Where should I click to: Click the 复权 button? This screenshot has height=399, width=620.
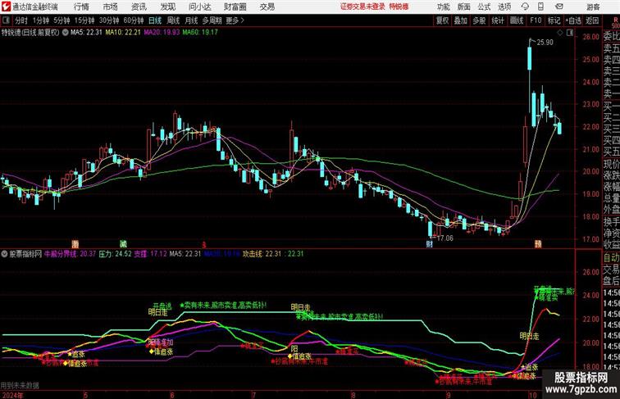click(x=442, y=20)
